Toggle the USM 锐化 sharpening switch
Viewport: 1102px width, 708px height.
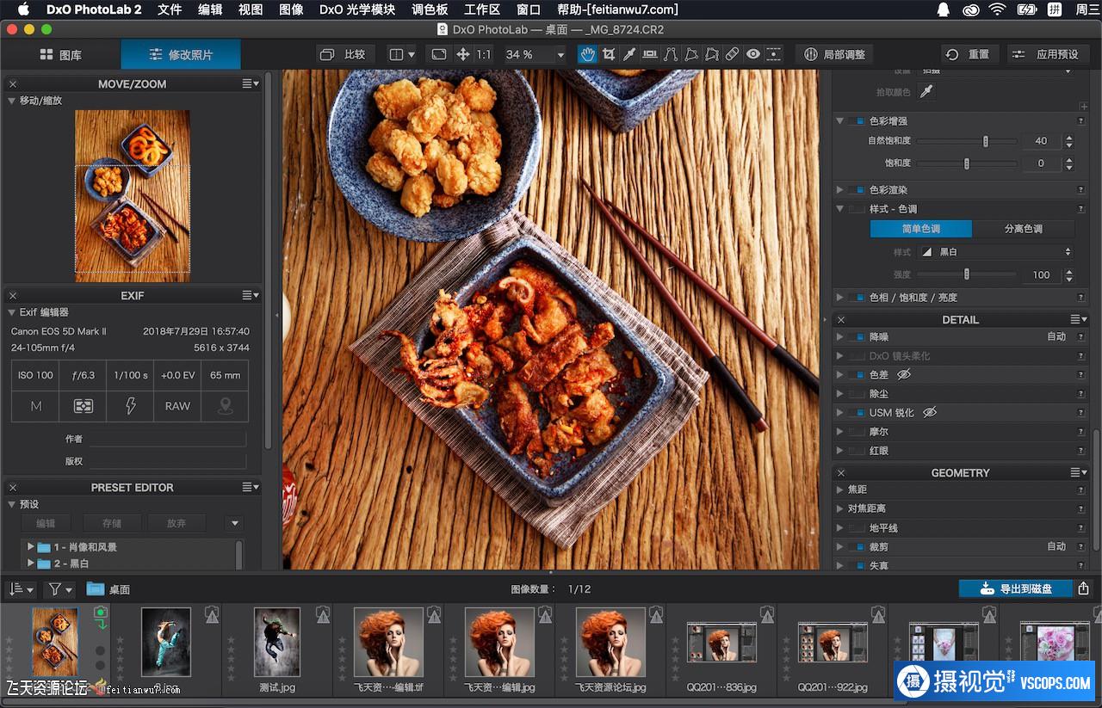click(857, 413)
